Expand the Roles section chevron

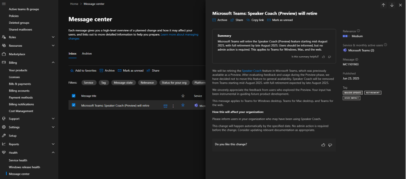[x=53, y=37]
